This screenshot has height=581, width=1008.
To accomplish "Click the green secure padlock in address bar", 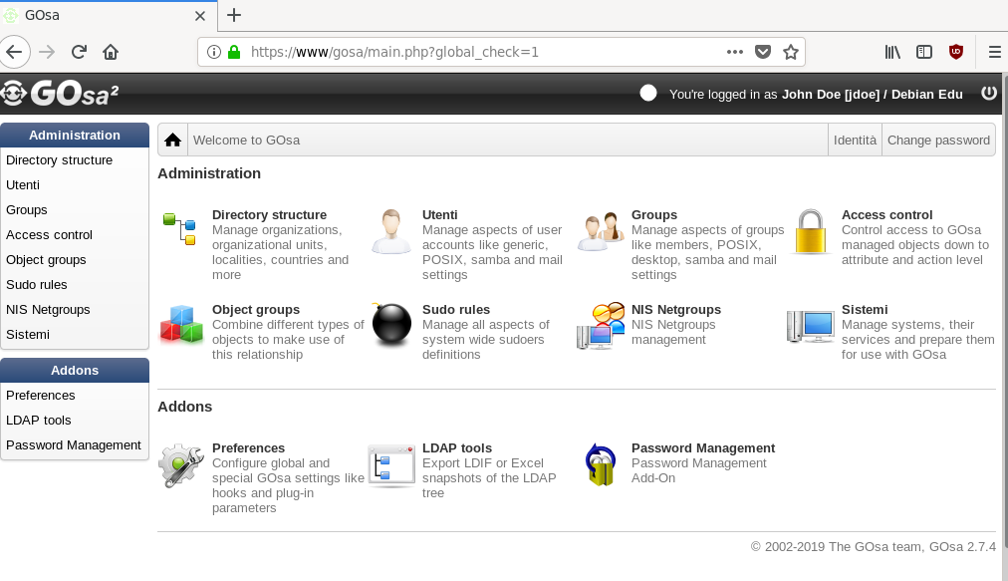I will [x=234, y=52].
